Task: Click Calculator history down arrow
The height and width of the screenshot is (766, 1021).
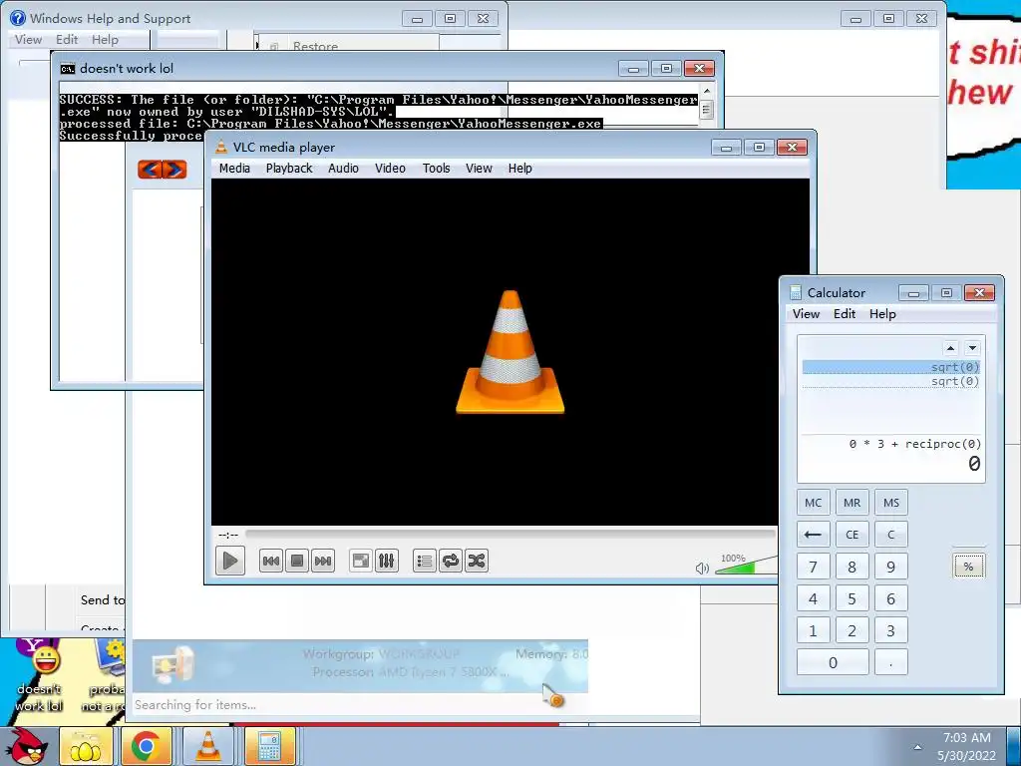Action: tap(972, 348)
